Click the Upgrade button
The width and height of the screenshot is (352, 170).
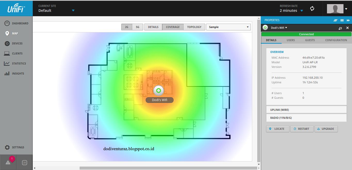click(x=326, y=129)
